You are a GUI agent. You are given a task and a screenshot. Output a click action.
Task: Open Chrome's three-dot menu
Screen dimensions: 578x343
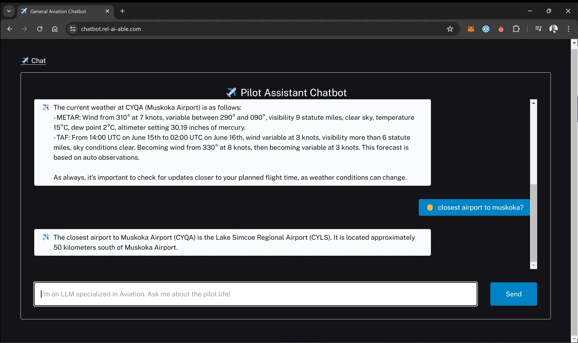click(x=569, y=29)
